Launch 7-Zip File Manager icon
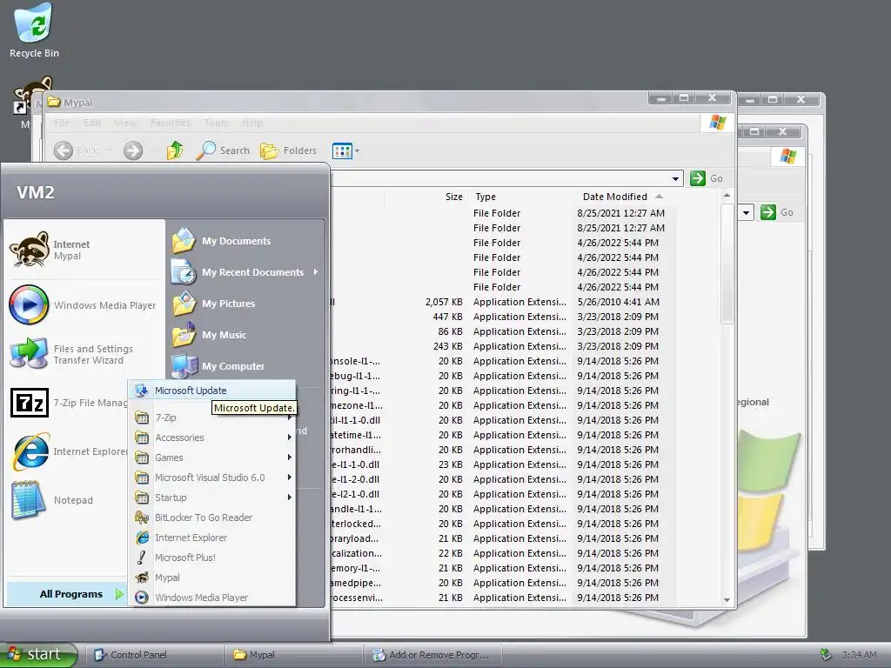The width and height of the screenshot is (891, 668). point(30,403)
